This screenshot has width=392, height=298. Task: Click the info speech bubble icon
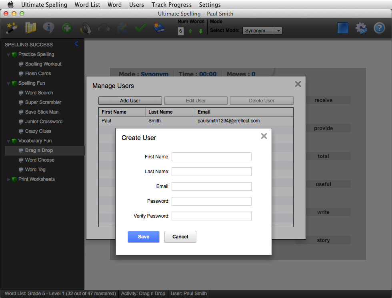49,28
